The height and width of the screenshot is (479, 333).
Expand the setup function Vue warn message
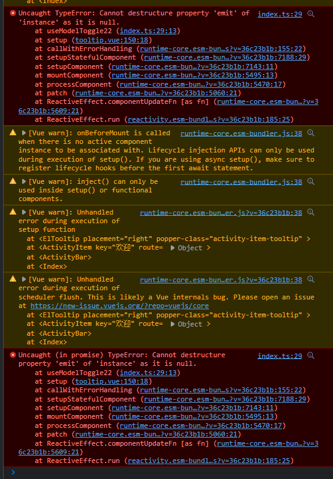[x=24, y=212]
